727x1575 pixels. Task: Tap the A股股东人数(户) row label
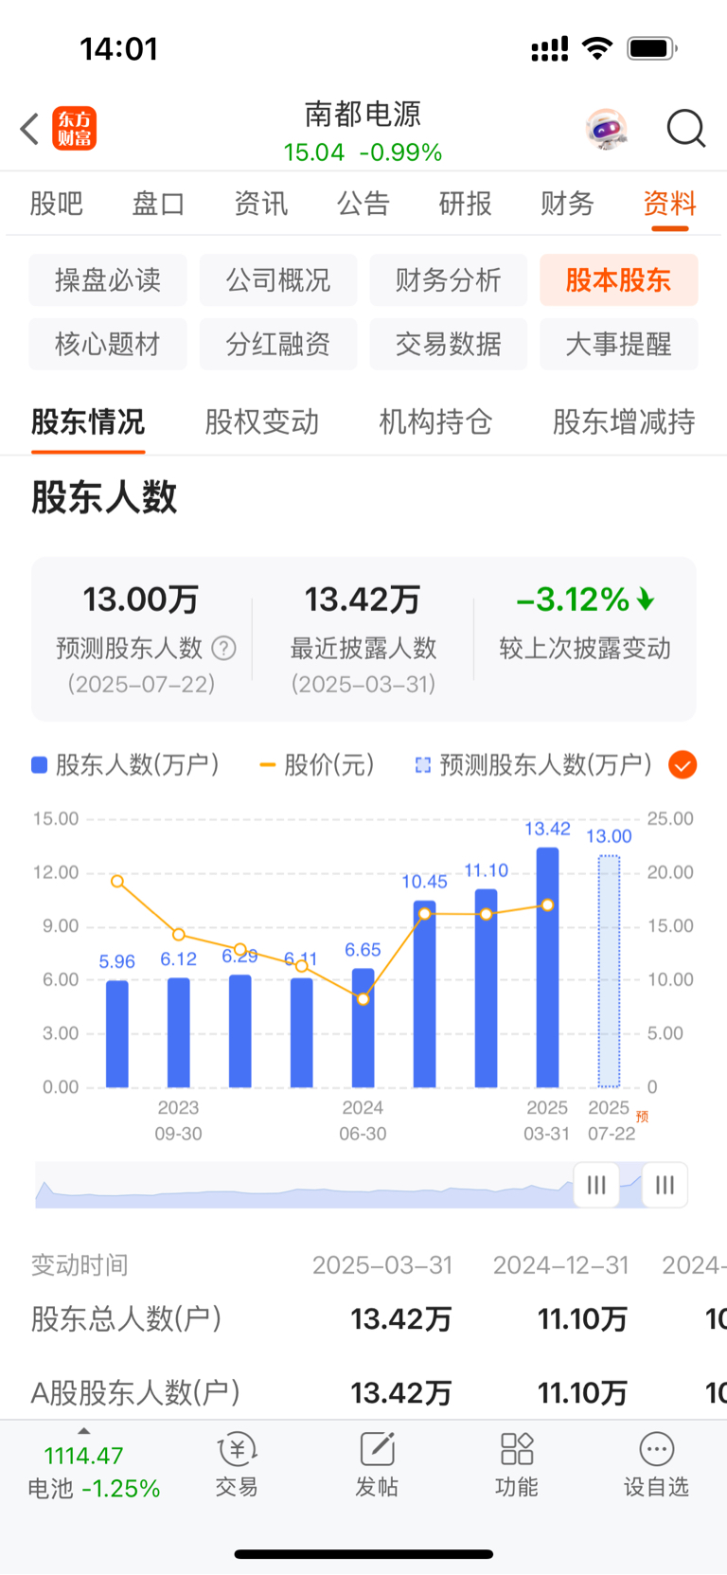[x=135, y=1392]
